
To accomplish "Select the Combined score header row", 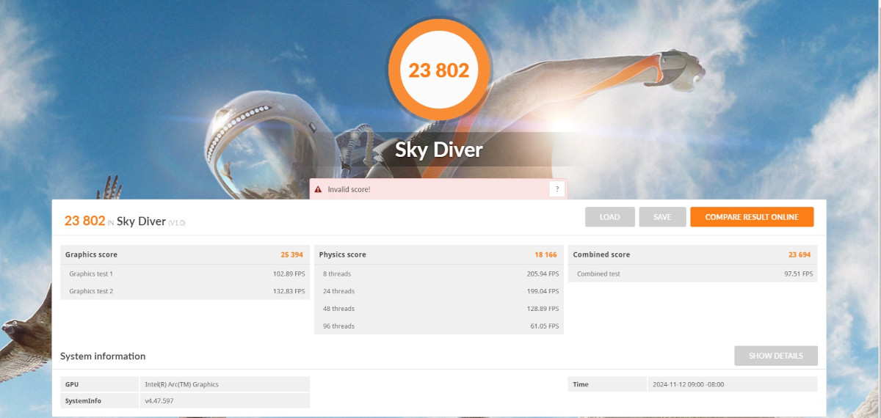I will coord(692,254).
